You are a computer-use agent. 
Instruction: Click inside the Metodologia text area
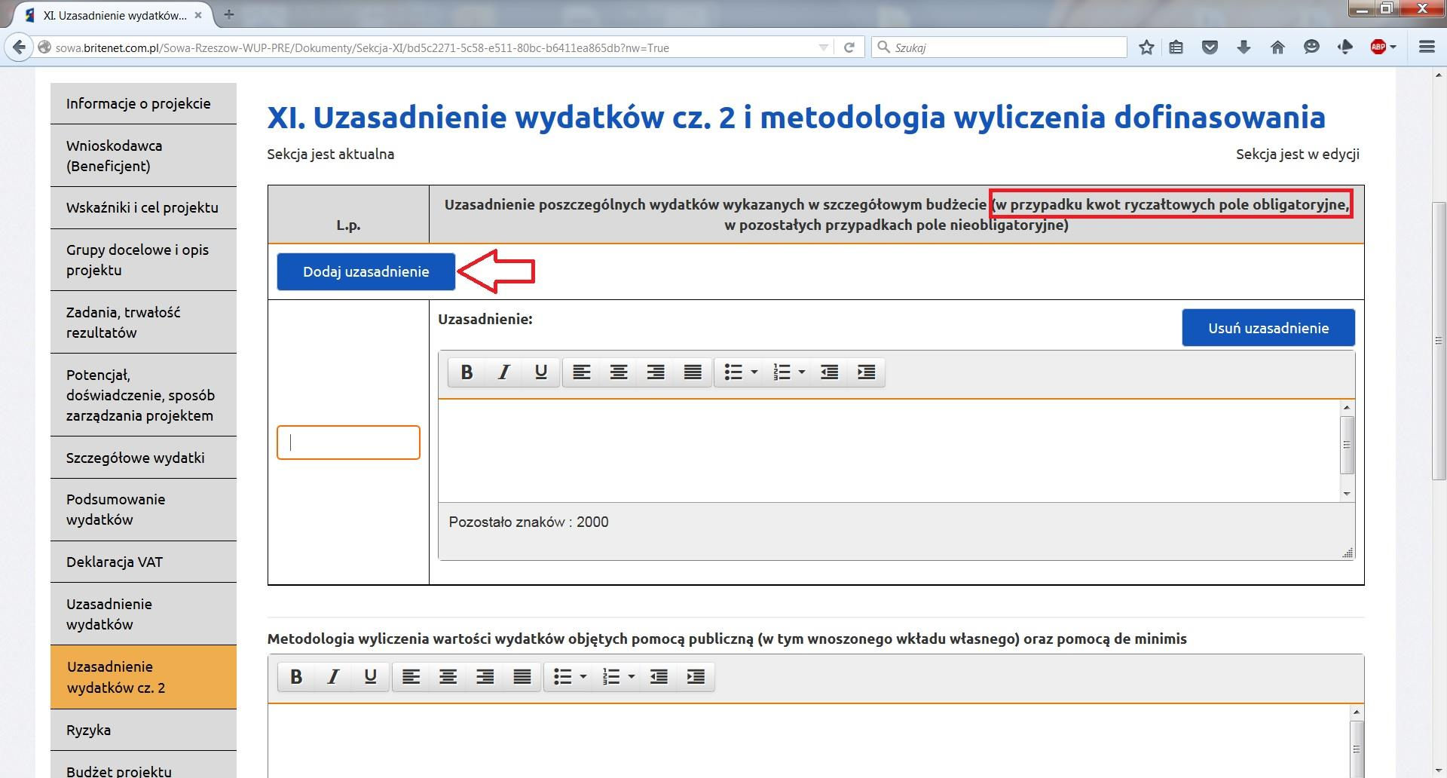(808, 741)
